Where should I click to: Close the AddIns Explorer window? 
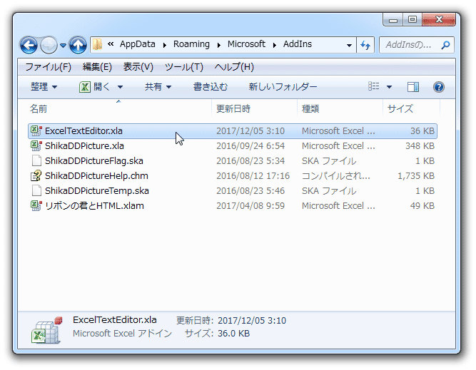tap(439, 20)
